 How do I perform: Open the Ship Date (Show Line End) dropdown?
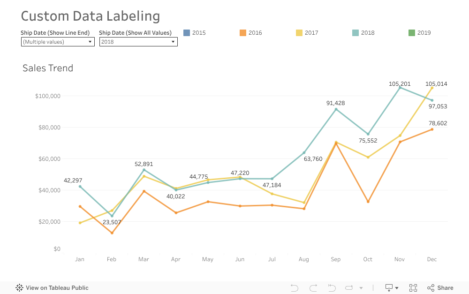[57, 42]
